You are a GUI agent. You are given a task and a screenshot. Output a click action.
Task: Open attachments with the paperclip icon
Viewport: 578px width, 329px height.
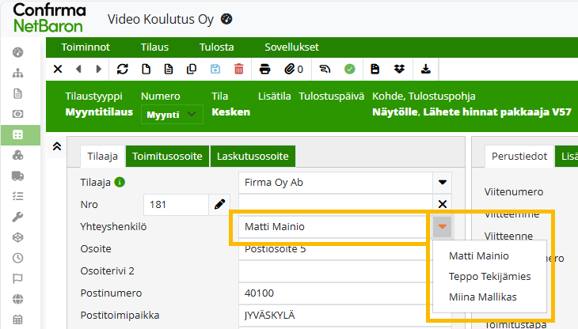point(292,69)
